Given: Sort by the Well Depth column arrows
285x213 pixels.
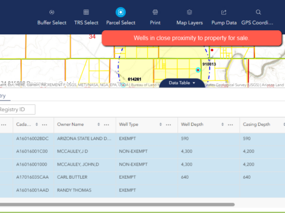Looking at the screenshot, I should 223,124.
